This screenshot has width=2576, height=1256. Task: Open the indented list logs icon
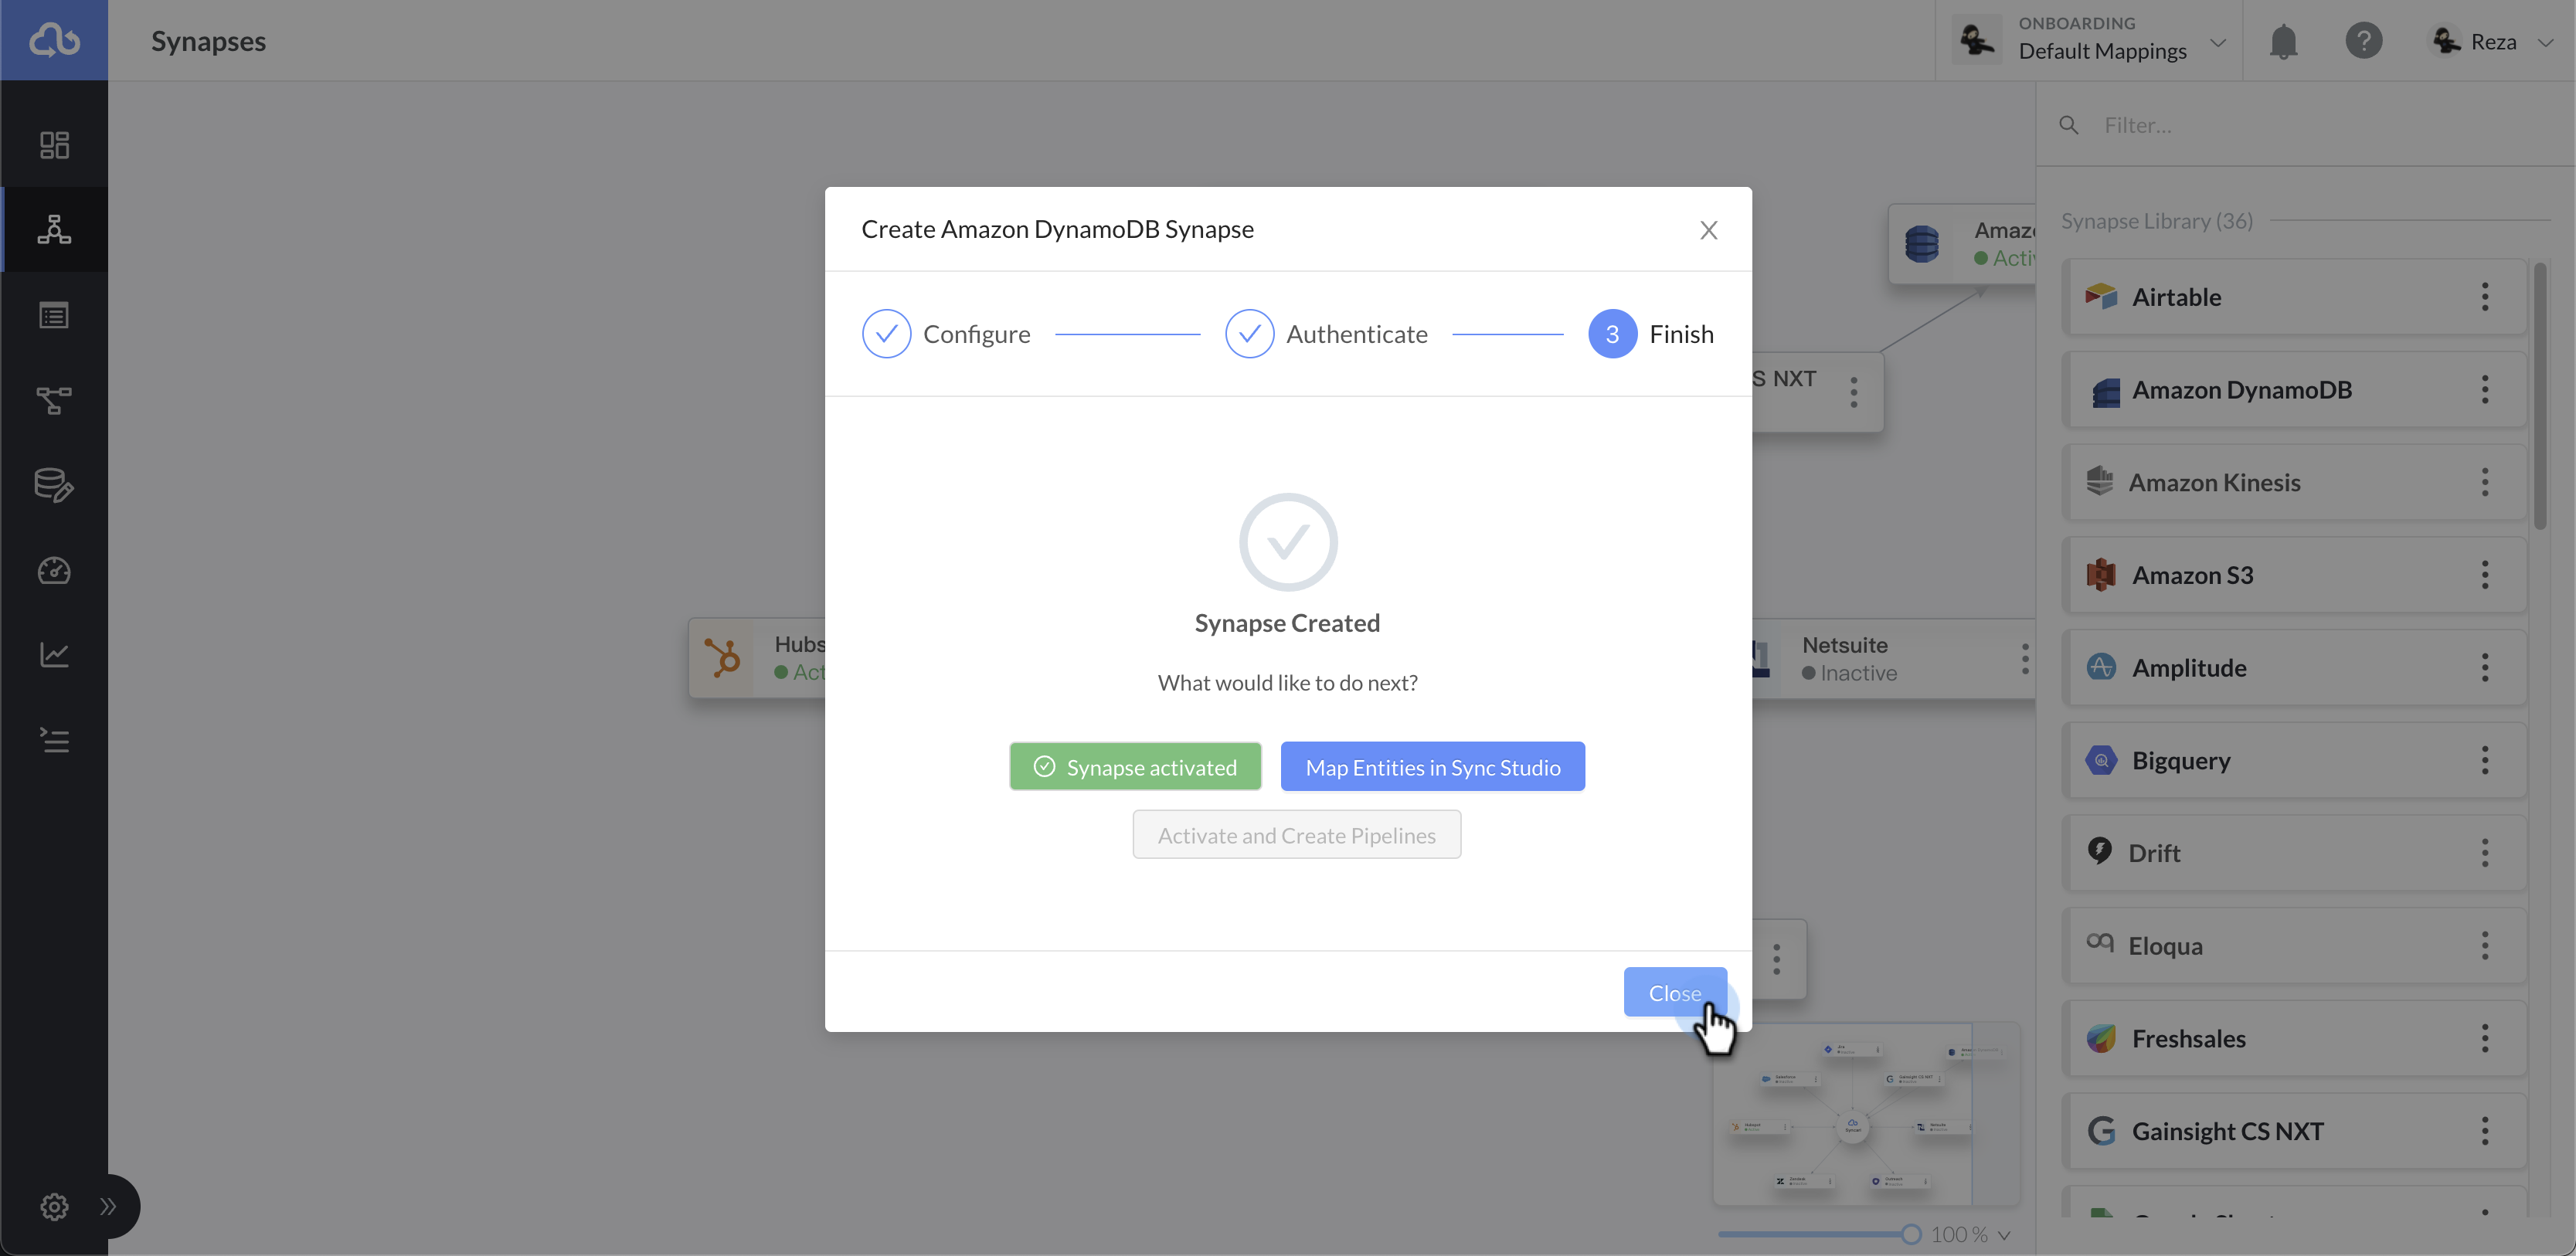pyautogui.click(x=54, y=740)
